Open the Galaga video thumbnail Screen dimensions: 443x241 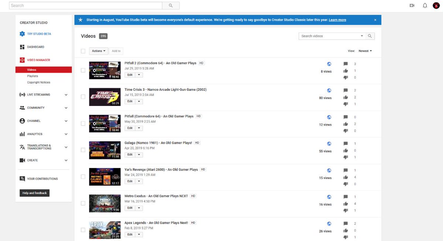click(105, 150)
